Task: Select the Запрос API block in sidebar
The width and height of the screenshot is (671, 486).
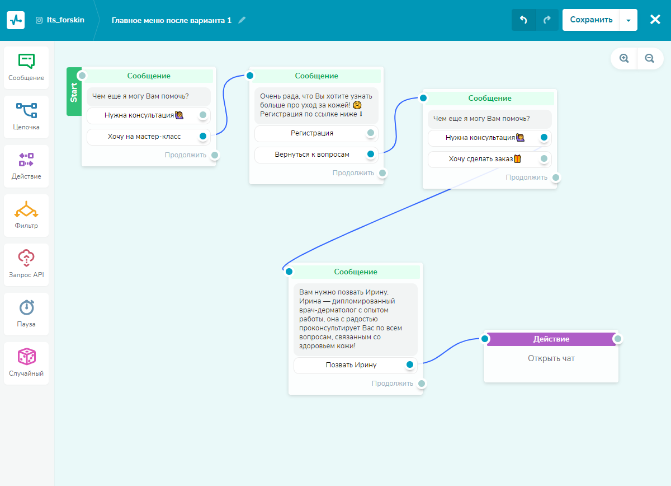Action: pyautogui.click(x=26, y=265)
